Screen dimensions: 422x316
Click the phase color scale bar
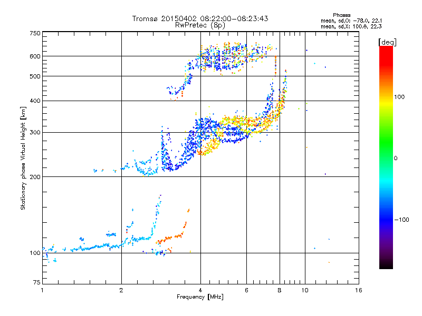coord(386,157)
